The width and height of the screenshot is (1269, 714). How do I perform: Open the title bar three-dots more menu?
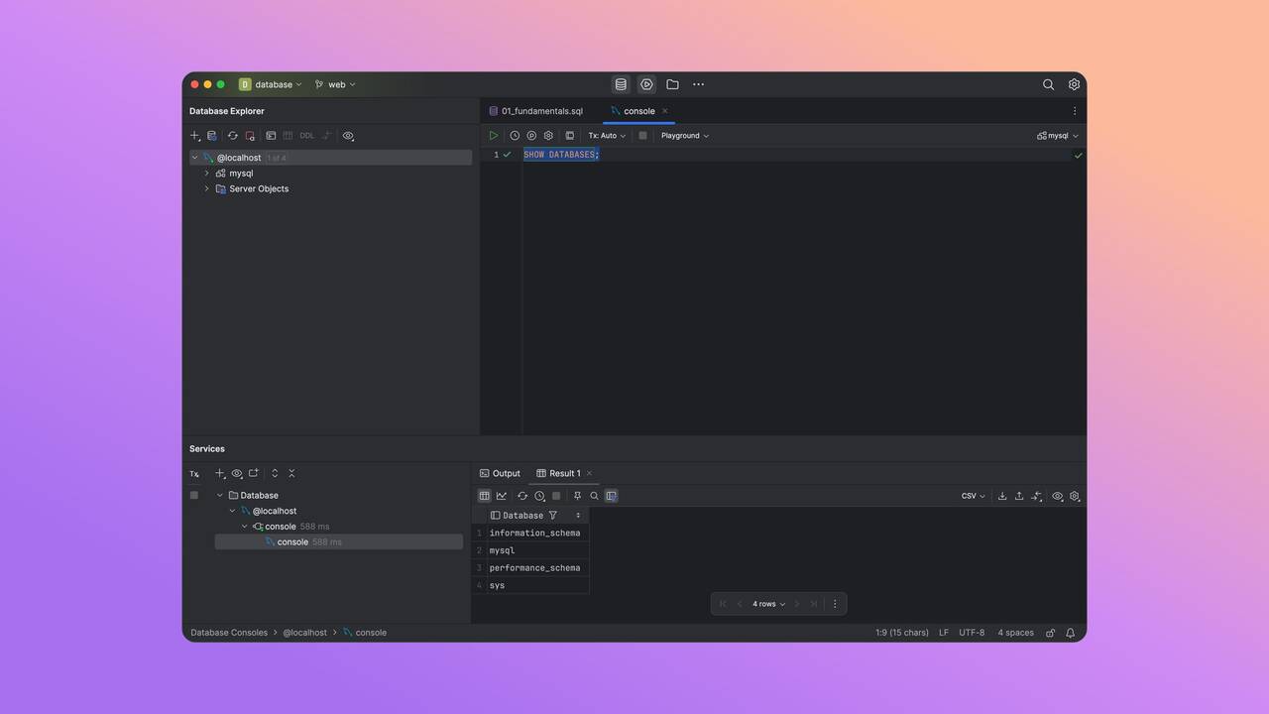[698, 84]
